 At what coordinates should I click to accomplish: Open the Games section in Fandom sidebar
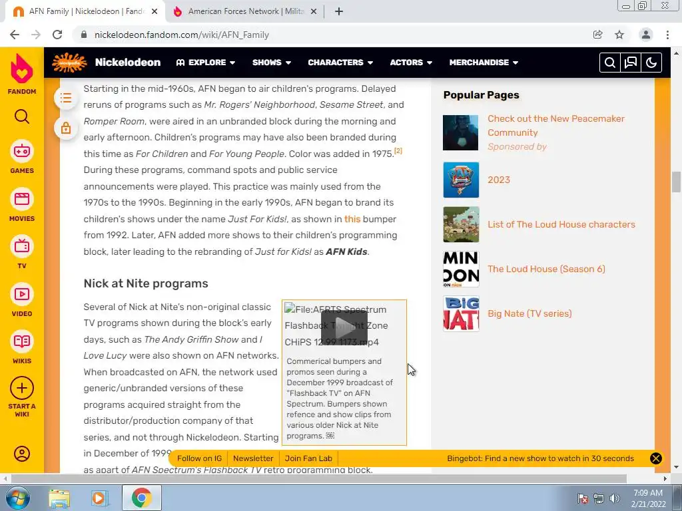(22, 157)
